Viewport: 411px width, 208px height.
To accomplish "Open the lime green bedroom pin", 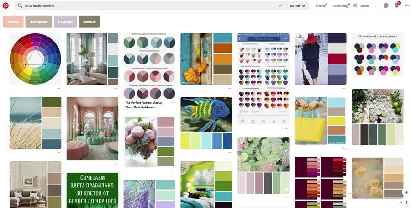I will pyautogui.click(x=206, y=185).
